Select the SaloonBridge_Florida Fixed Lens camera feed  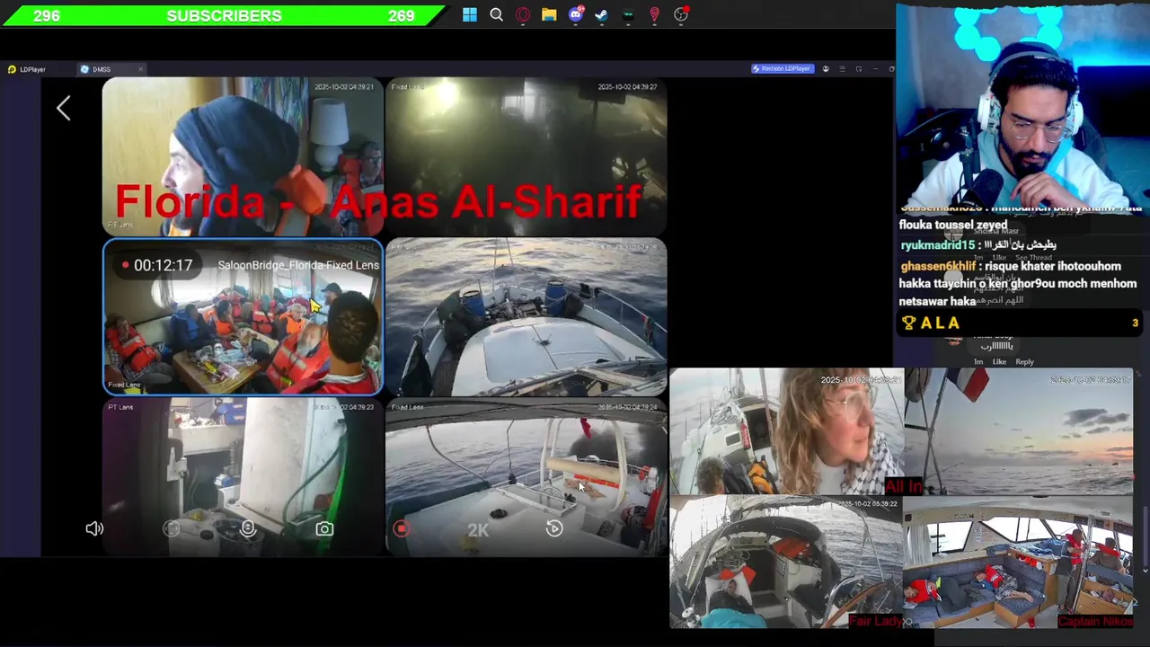[x=243, y=317]
